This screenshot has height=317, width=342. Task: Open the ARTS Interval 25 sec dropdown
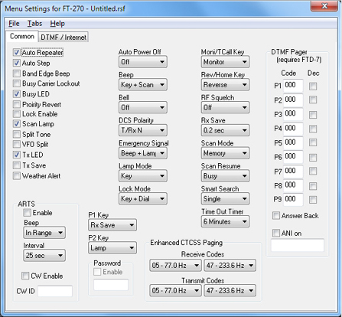(44, 255)
